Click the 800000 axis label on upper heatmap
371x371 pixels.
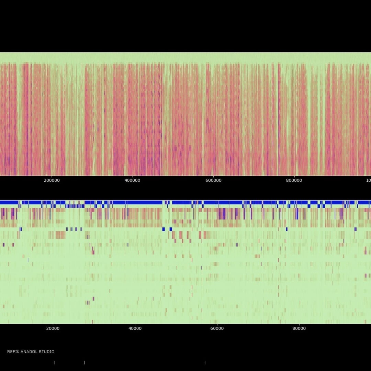coord(294,180)
